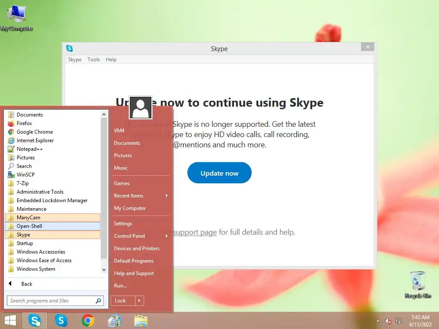Open File Explorer from the taskbar
Image resolution: width=439 pixels, height=329 pixels.
(x=141, y=320)
